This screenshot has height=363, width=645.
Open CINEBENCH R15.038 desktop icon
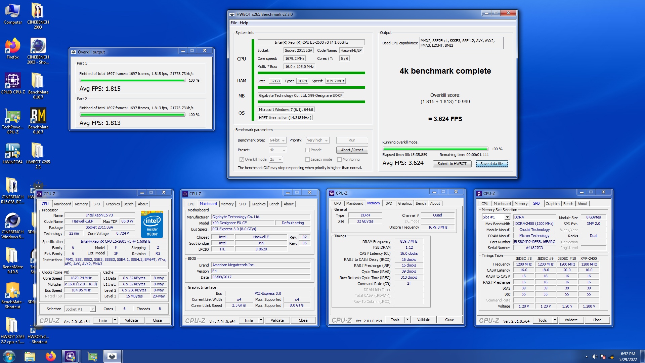(13, 191)
